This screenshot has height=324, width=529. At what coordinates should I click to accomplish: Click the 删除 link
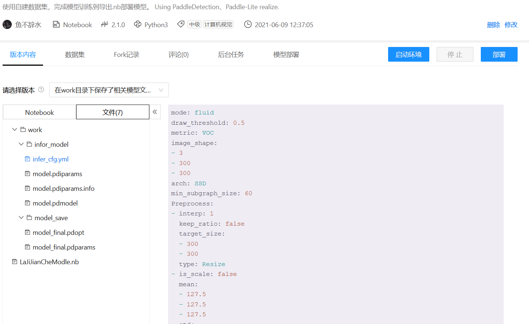point(493,25)
